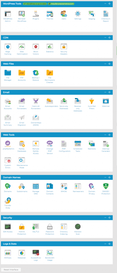Click the Reinstall WordPress icon
Screen dimensions: 117x273
tap(22, 14)
